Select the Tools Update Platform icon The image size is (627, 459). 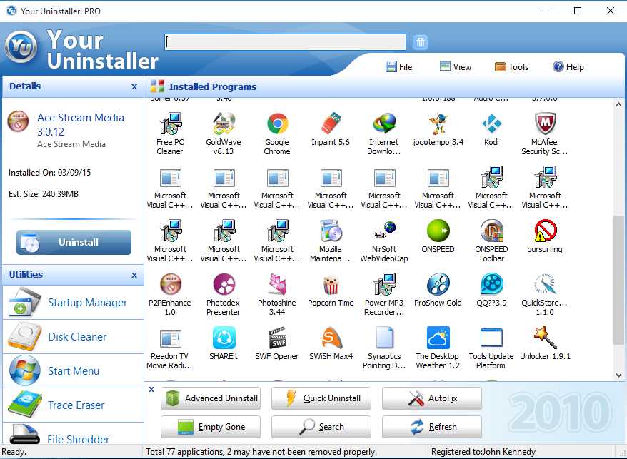click(491, 338)
